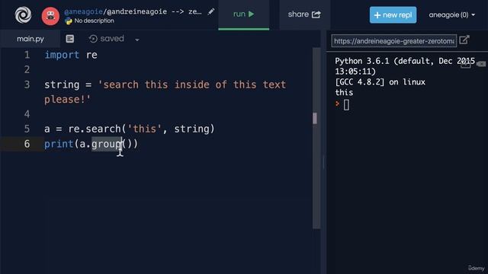Click the '[GCC 4.8.2] on linux' line
488x274 pixels.
pyautogui.click(x=380, y=82)
